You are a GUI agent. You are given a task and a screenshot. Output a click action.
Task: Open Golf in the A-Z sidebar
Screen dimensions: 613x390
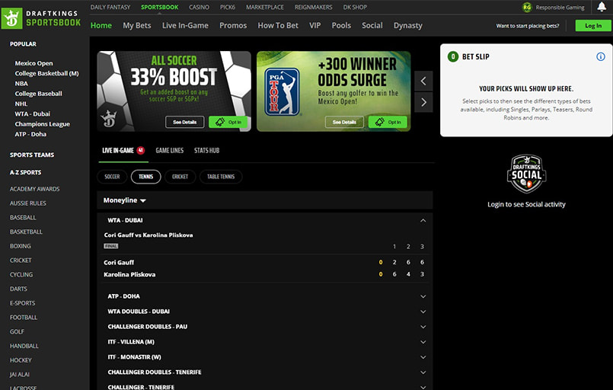click(x=17, y=331)
